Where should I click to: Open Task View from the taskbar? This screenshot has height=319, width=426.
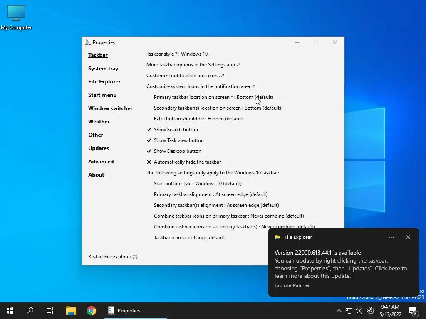pyautogui.click(x=50, y=311)
